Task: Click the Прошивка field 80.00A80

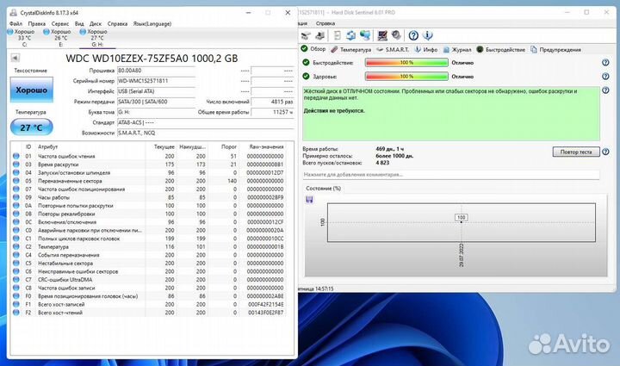Action: coord(156,71)
